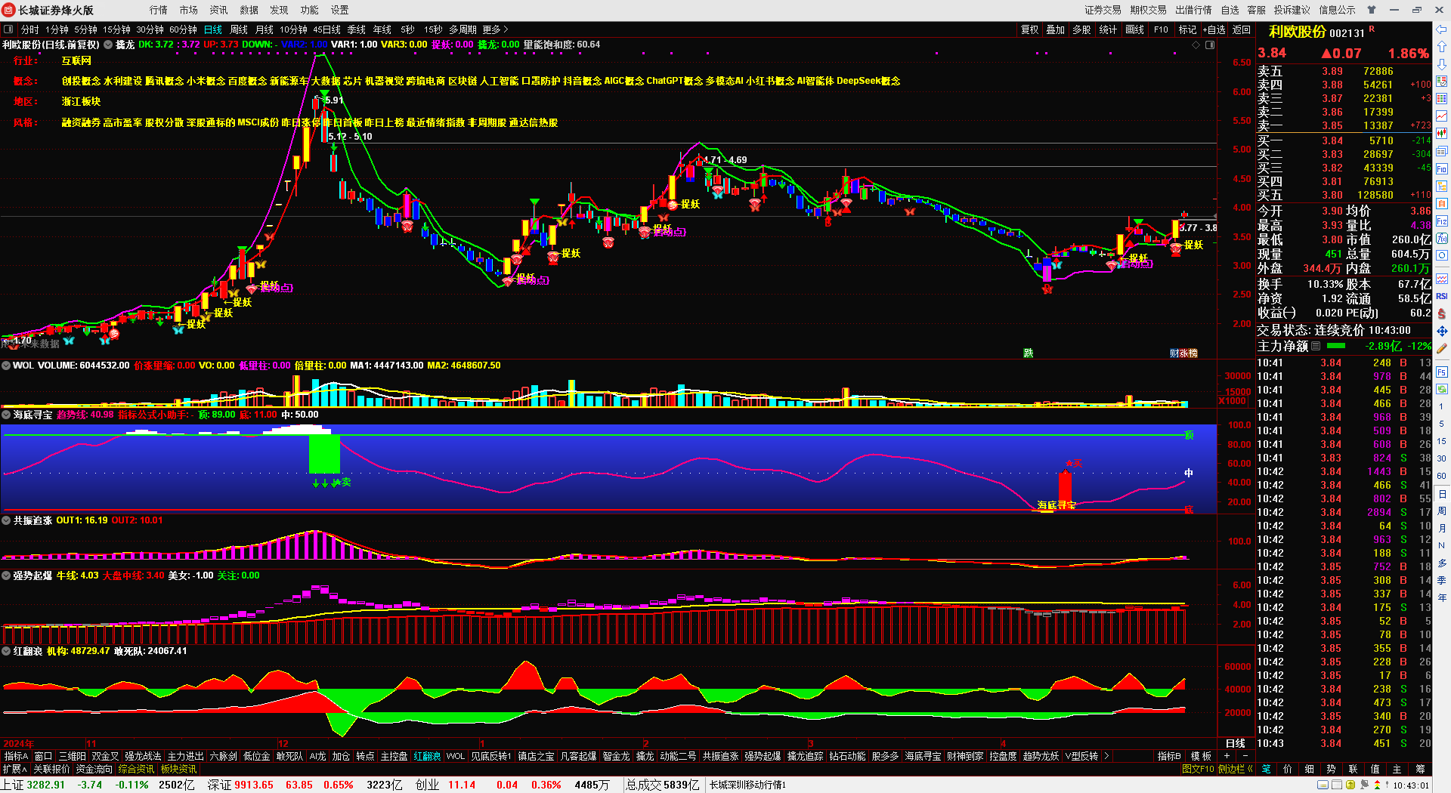Open the trend line chart sidebar icon
The height and width of the screenshot is (793, 1451).
tap(1442, 116)
